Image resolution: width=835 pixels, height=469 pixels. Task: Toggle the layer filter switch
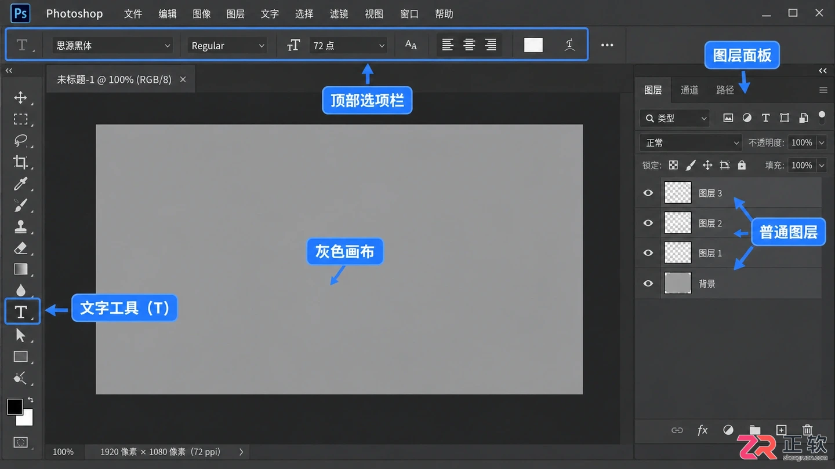(x=822, y=118)
